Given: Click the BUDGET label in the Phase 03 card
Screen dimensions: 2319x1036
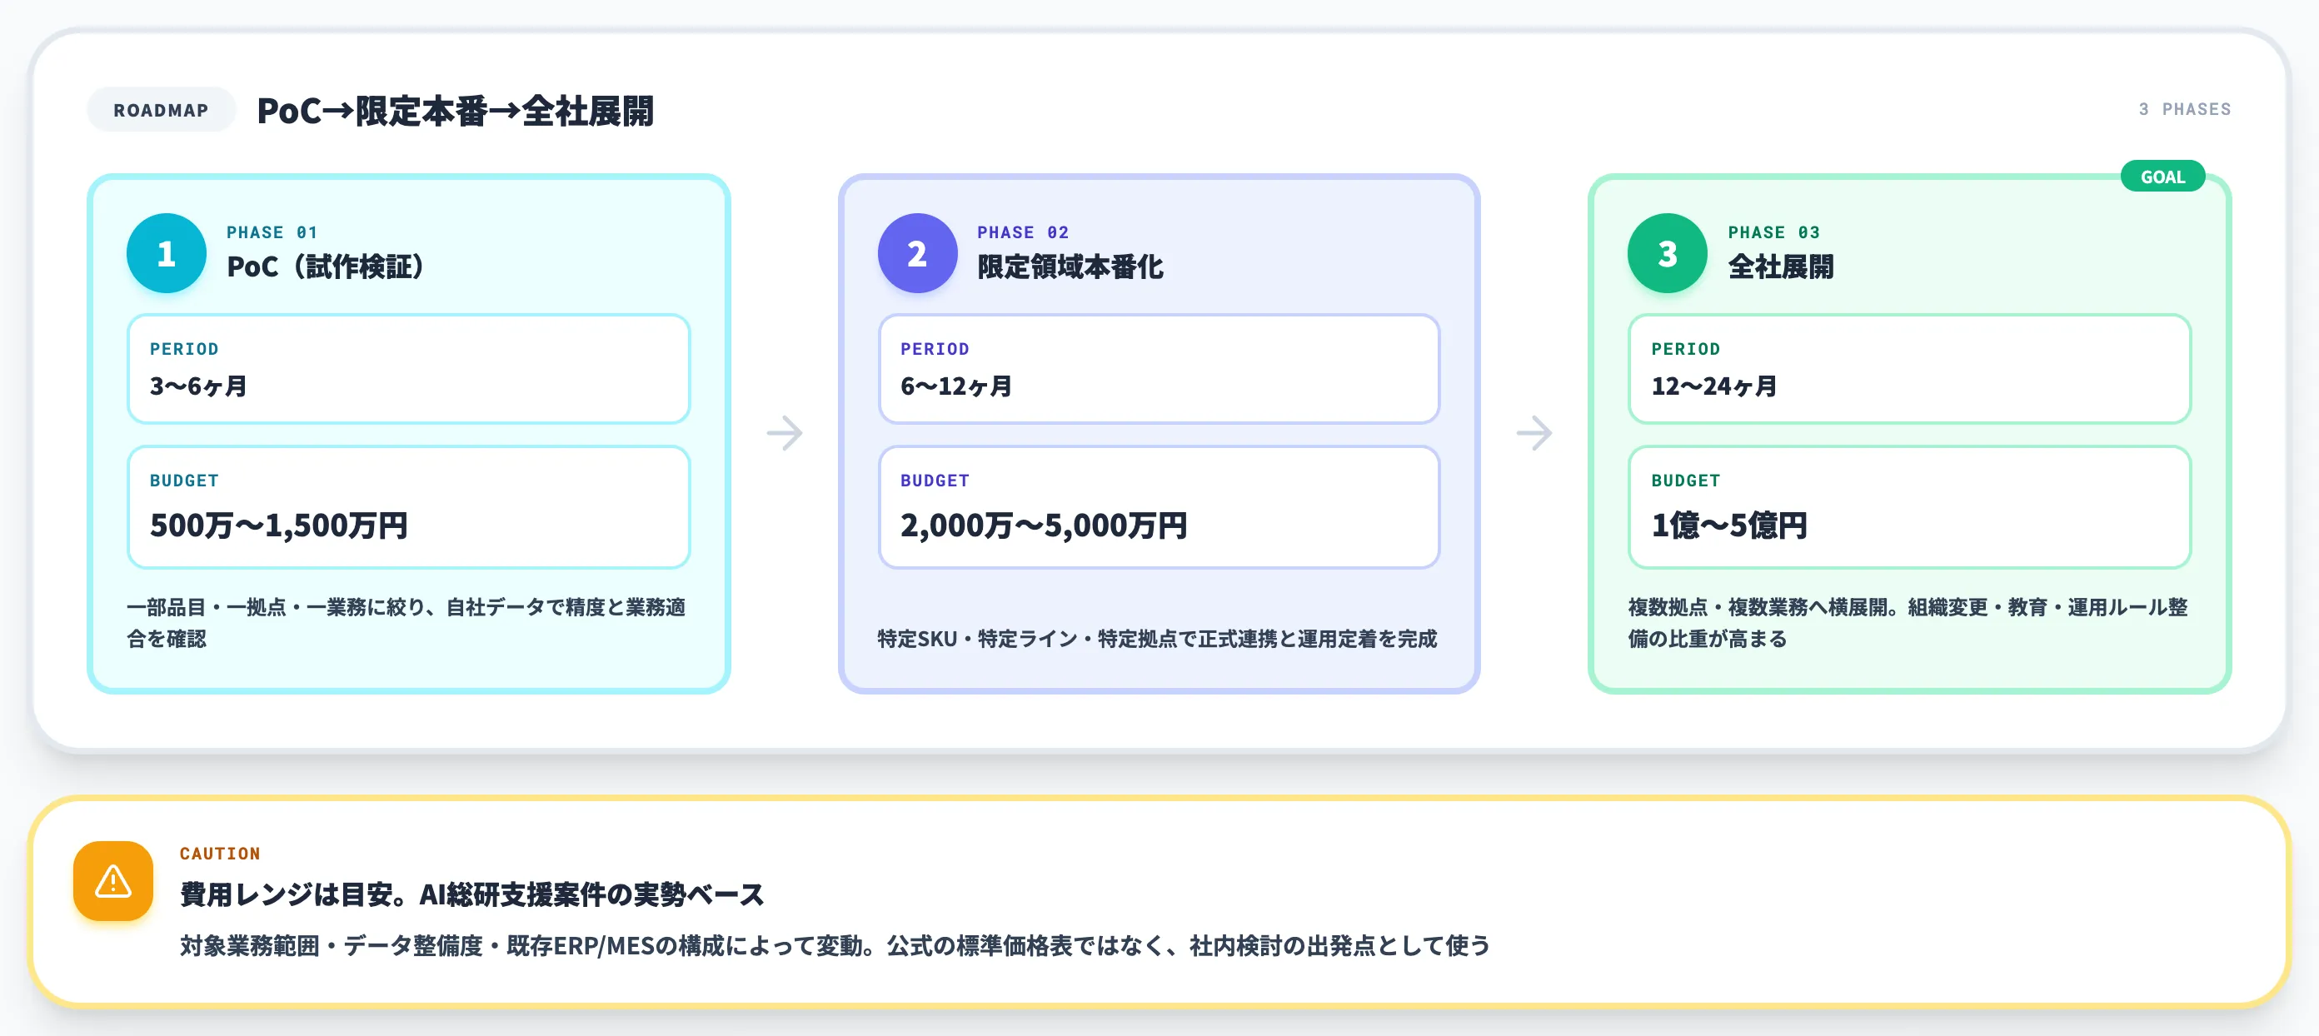Looking at the screenshot, I should click(1685, 481).
